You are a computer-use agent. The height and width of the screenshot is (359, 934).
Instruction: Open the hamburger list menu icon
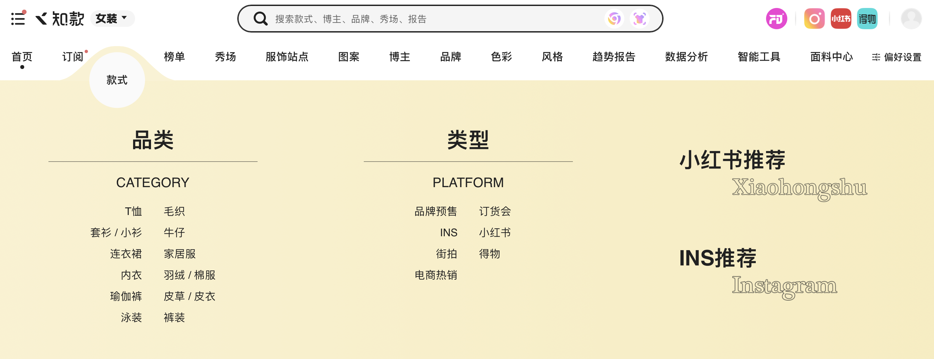pos(18,19)
